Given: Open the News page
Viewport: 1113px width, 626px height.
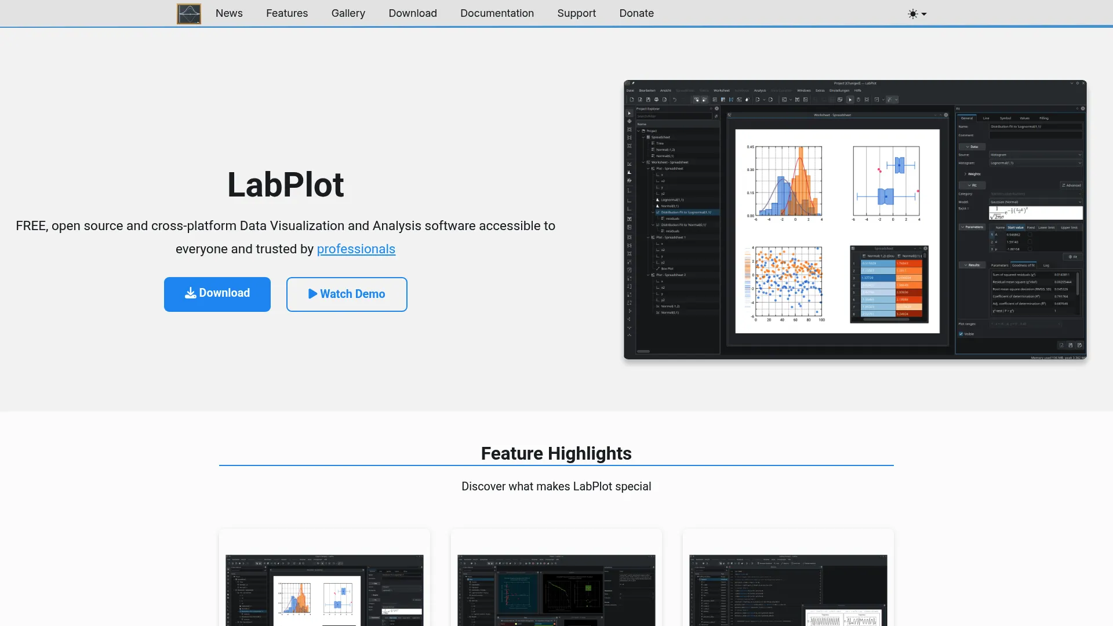Looking at the screenshot, I should 229,13.
